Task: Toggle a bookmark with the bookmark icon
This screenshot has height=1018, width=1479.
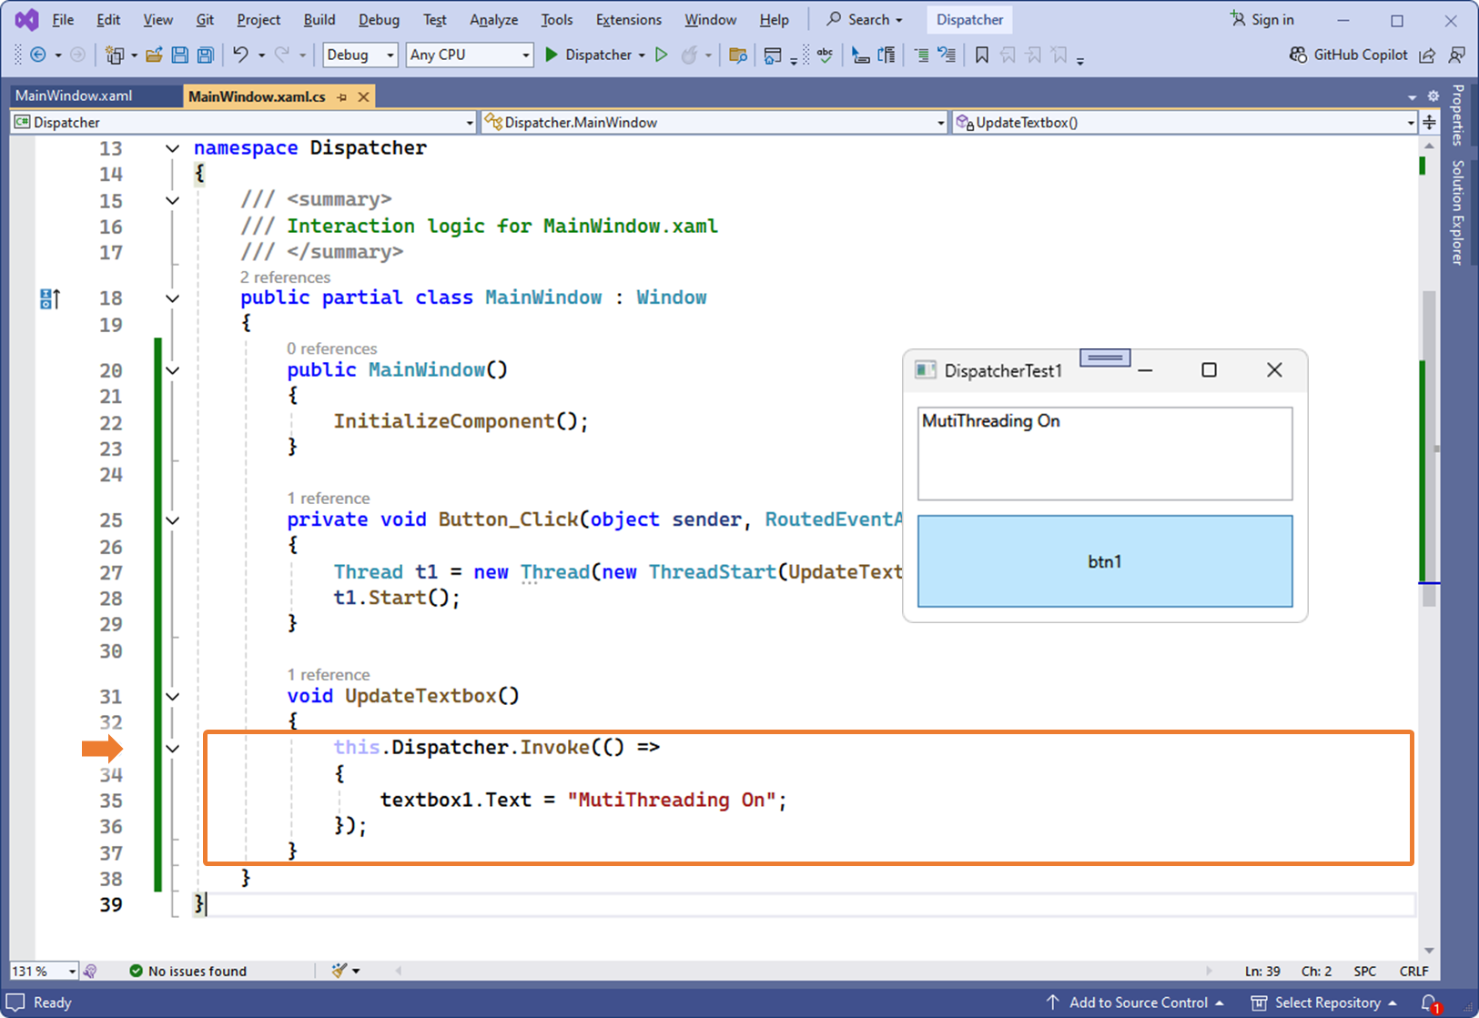Action: pos(982,55)
